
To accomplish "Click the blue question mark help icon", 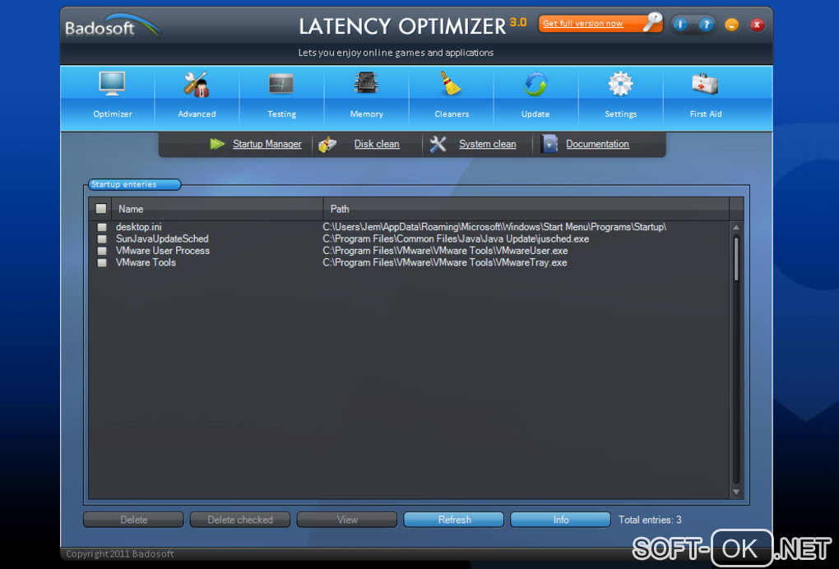I will (x=707, y=24).
